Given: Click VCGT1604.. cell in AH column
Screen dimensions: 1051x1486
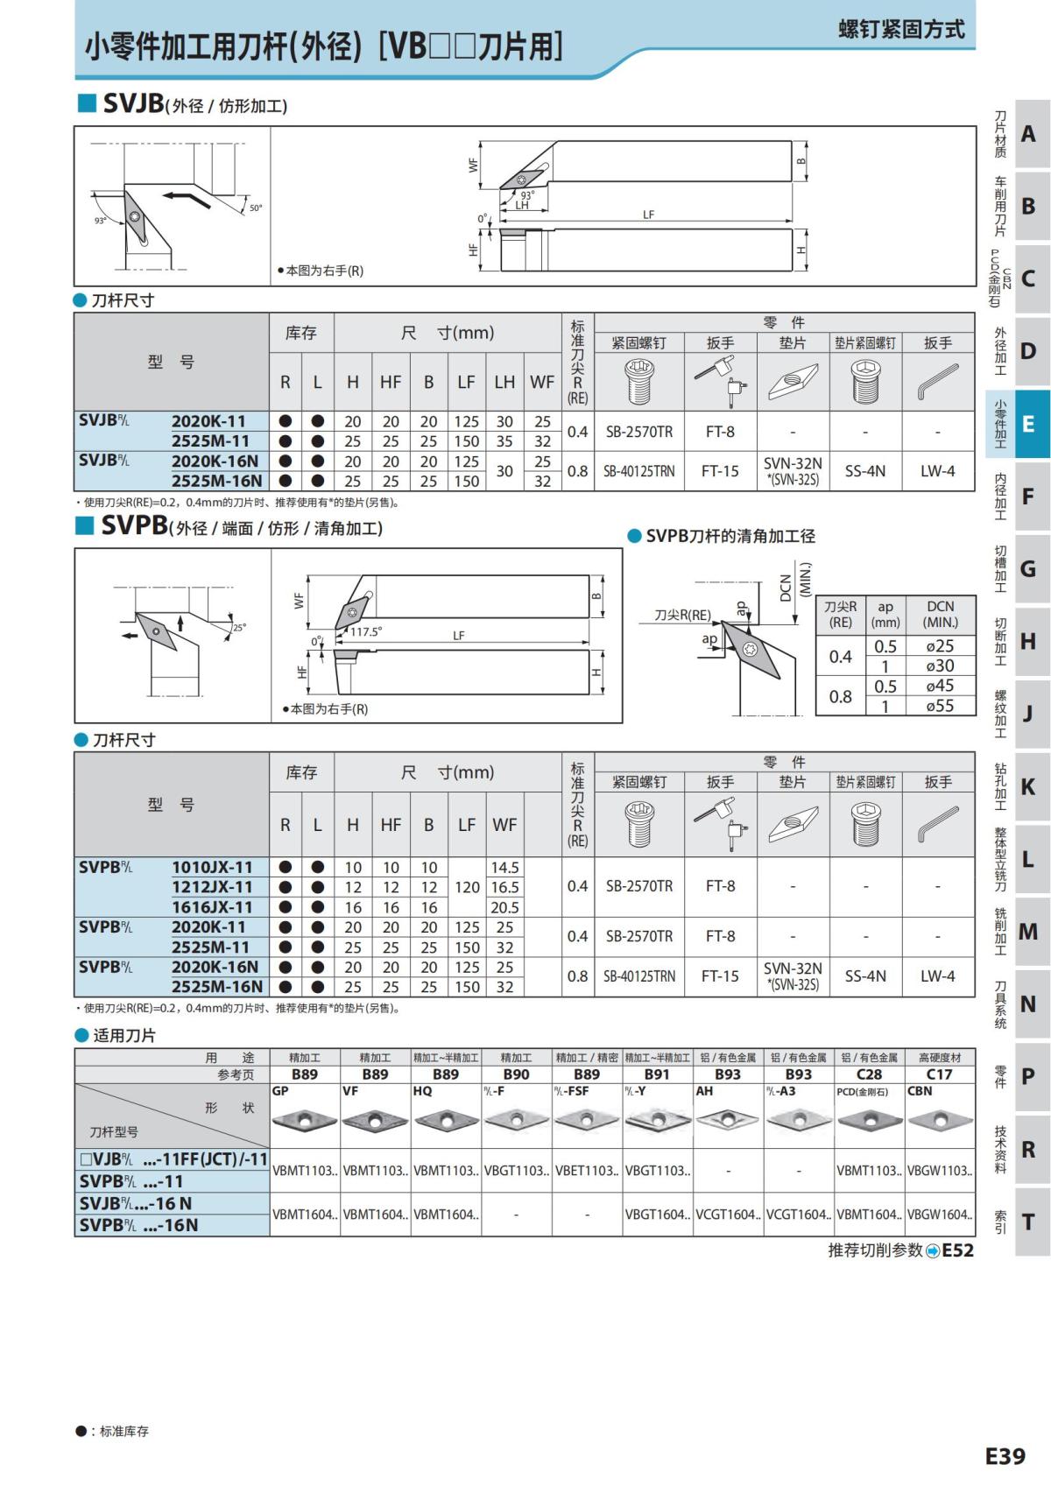Looking at the screenshot, I should [x=728, y=1215].
